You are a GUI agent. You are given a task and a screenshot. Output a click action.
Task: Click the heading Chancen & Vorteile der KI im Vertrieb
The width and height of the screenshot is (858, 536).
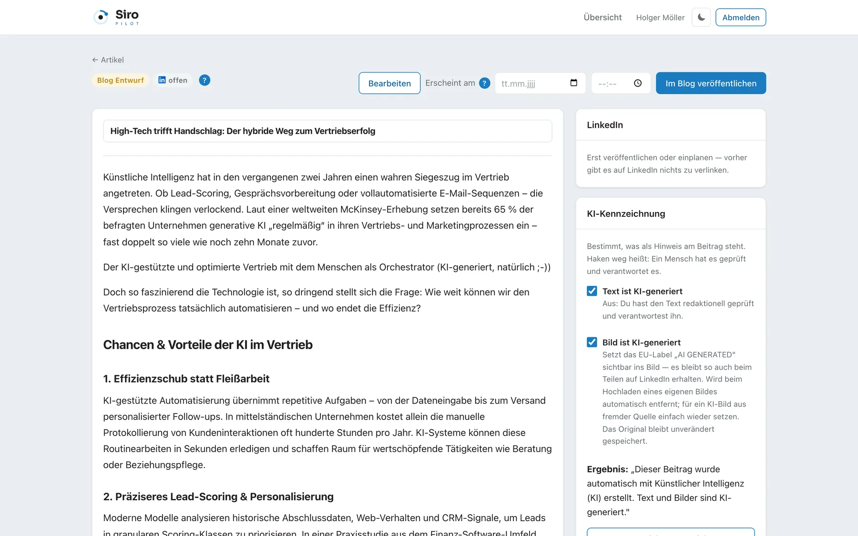208,344
